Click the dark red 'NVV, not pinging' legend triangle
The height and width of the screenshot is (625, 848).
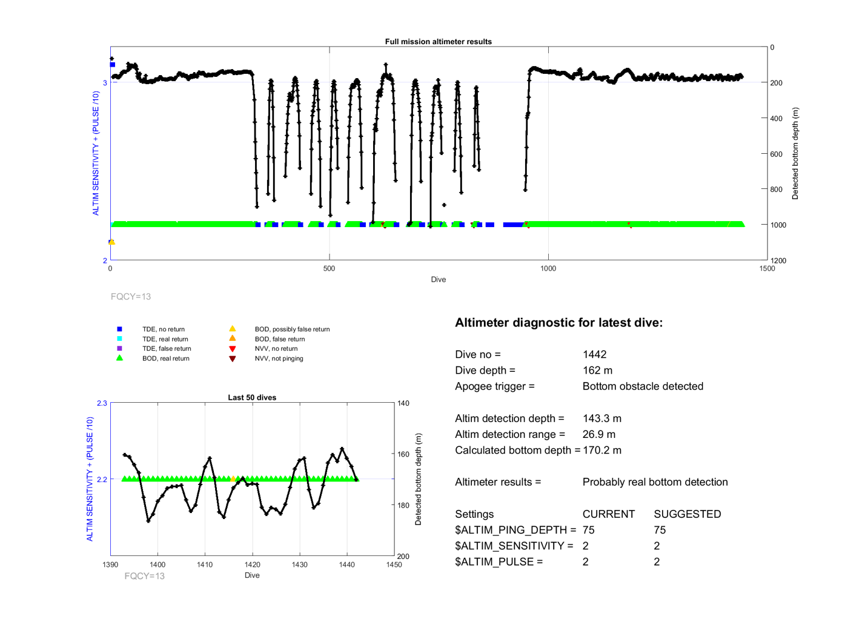tap(232, 359)
